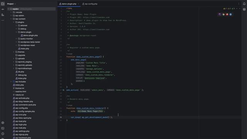Open the Problems tool window icon
Image resolution: width=247 pixels, height=139 pixels.
click(x=3, y=134)
